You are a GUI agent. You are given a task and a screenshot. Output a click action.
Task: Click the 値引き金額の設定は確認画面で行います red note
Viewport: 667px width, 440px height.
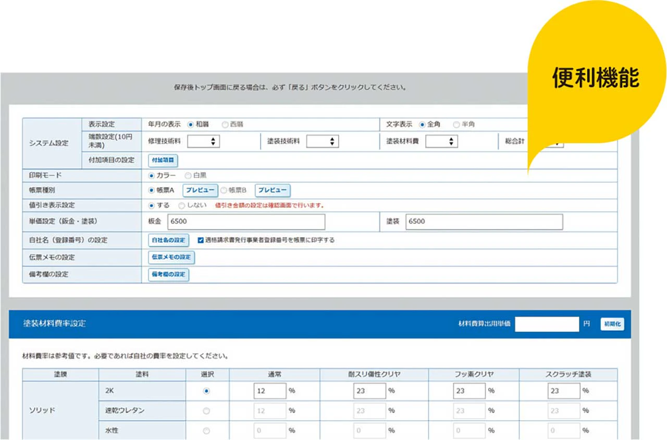tap(269, 206)
